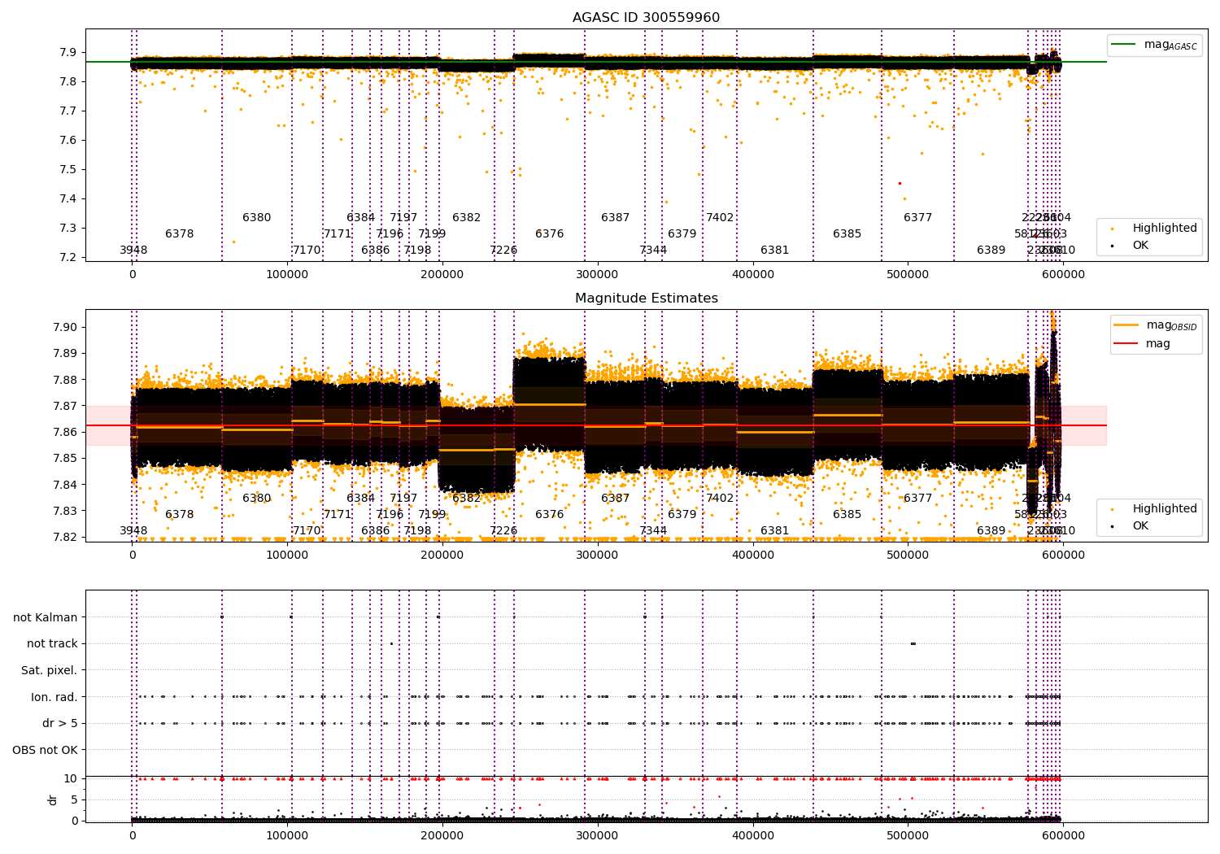Click OBSID label 7199 in Magnitude Estimates plot

tap(432, 514)
